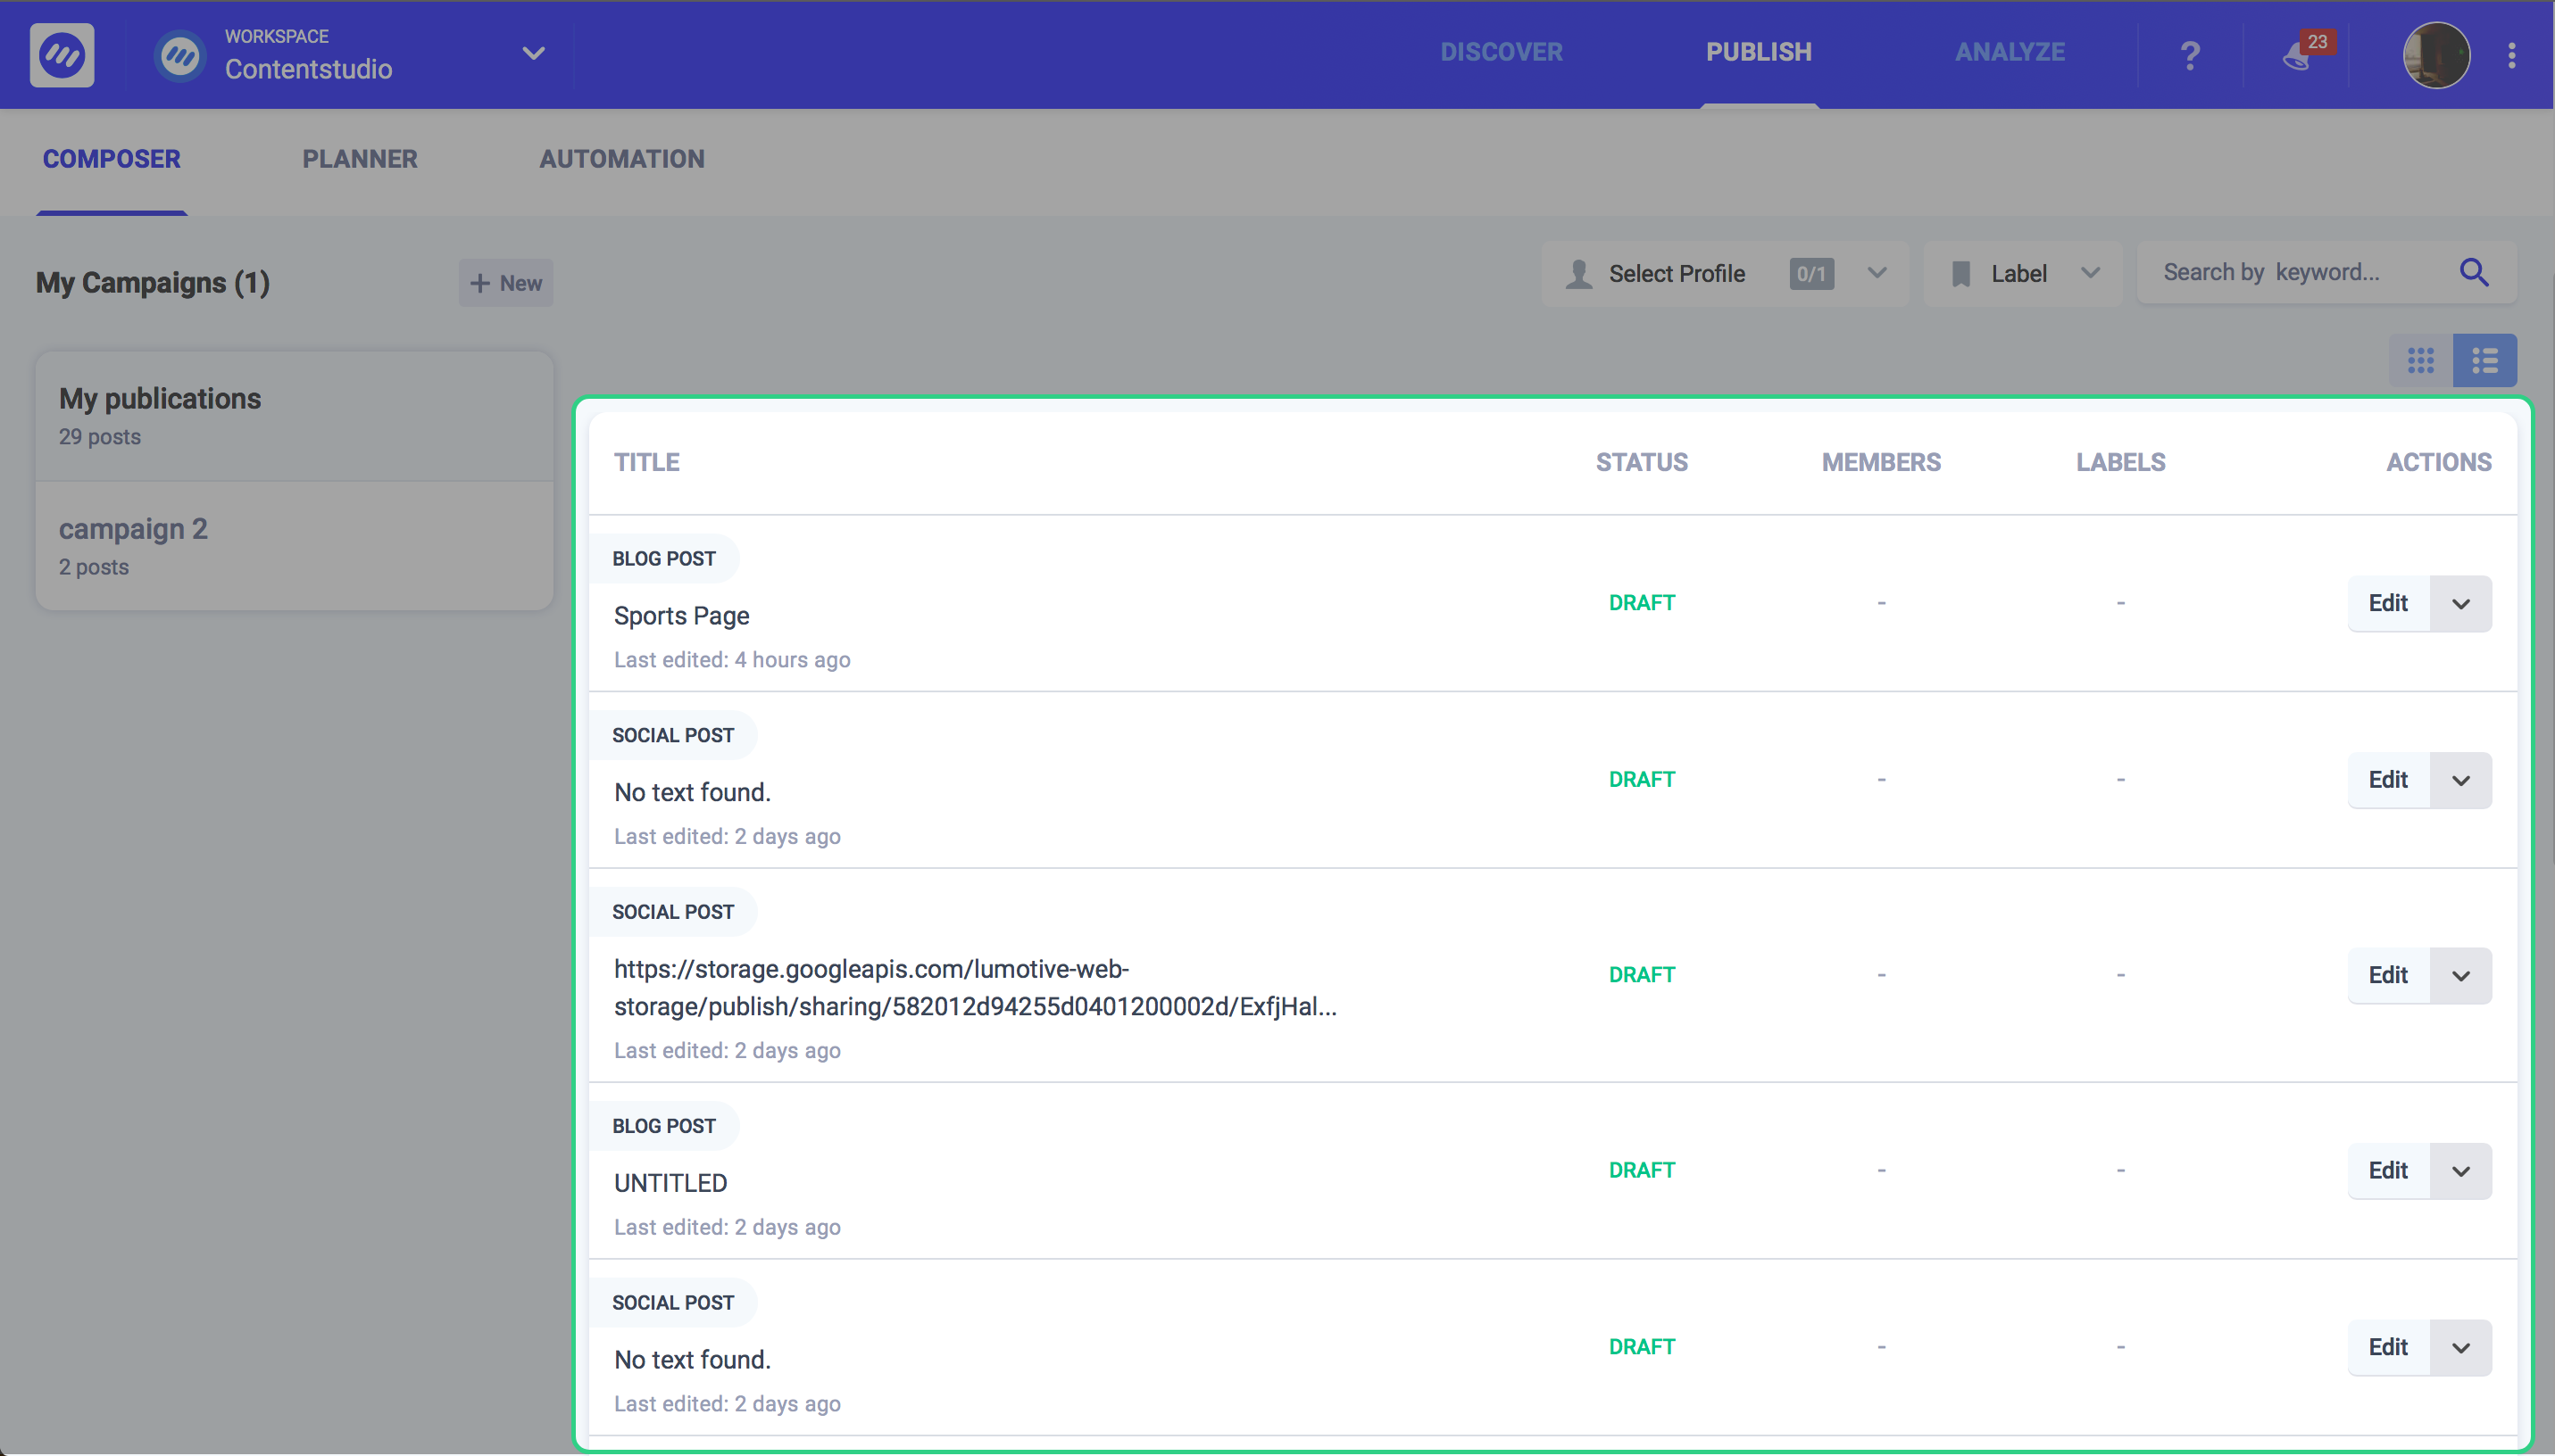Edit the Sports Page blog post
Screen dimensions: 2555x1456
(2388, 603)
